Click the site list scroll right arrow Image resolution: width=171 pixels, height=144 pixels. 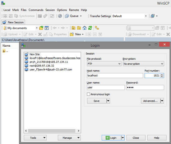(x=78, y=131)
